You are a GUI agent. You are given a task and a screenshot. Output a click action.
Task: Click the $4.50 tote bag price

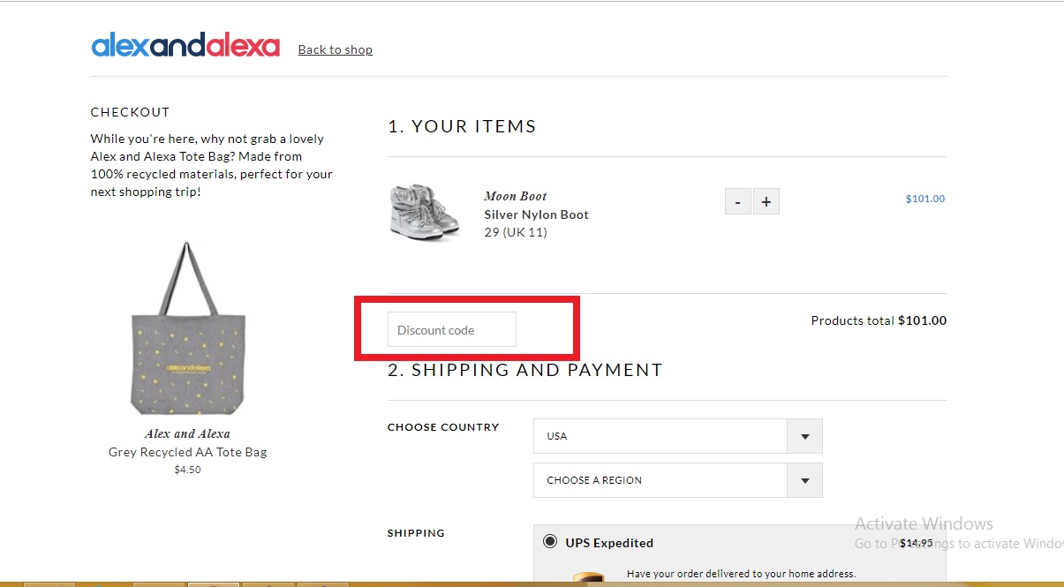[187, 470]
